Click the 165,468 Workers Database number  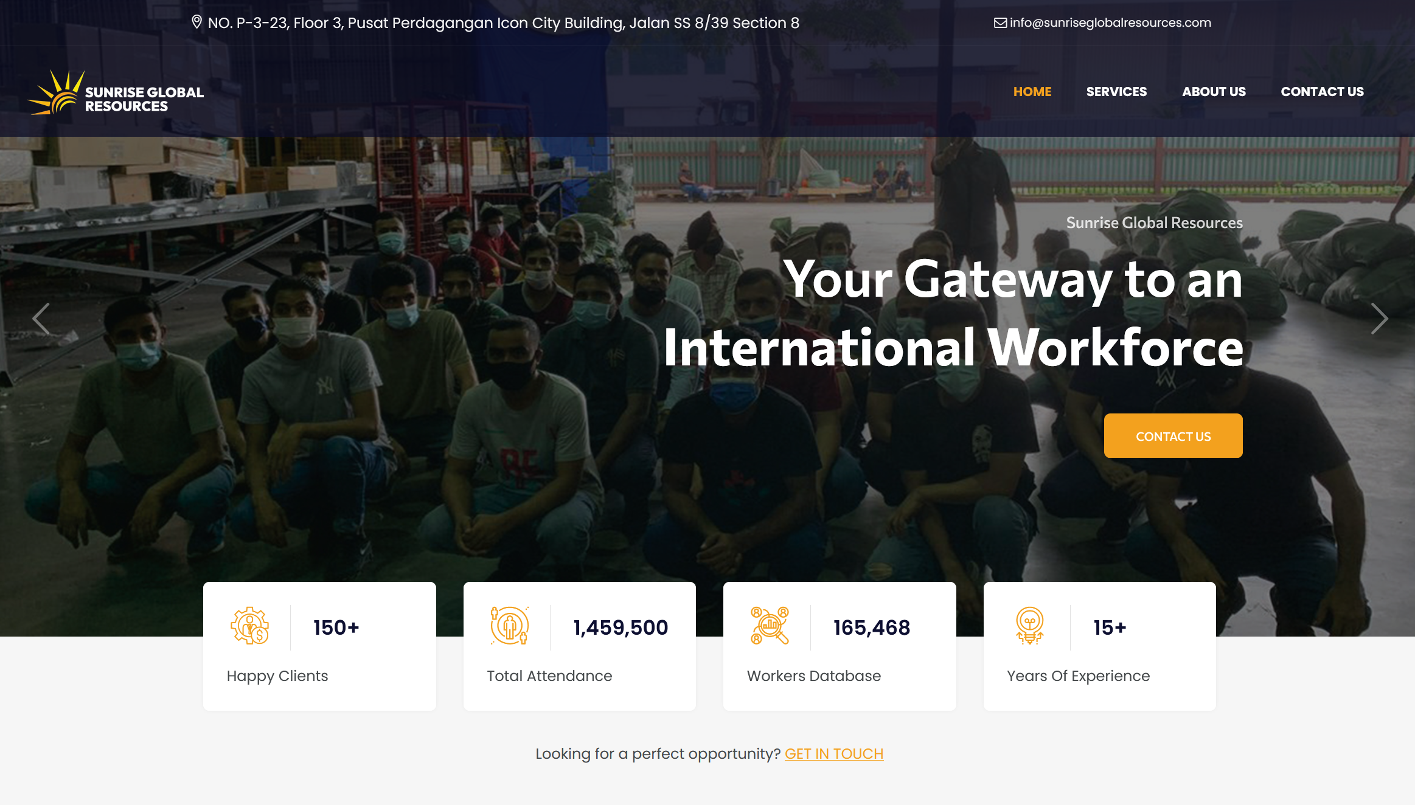tap(871, 627)
